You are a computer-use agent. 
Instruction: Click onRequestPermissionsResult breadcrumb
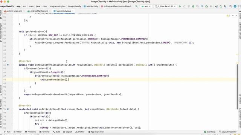point(116,6)
